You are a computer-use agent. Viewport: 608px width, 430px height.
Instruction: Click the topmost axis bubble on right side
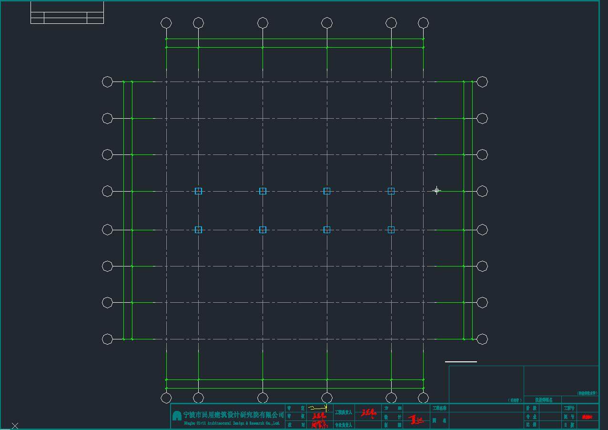point(482,82)
